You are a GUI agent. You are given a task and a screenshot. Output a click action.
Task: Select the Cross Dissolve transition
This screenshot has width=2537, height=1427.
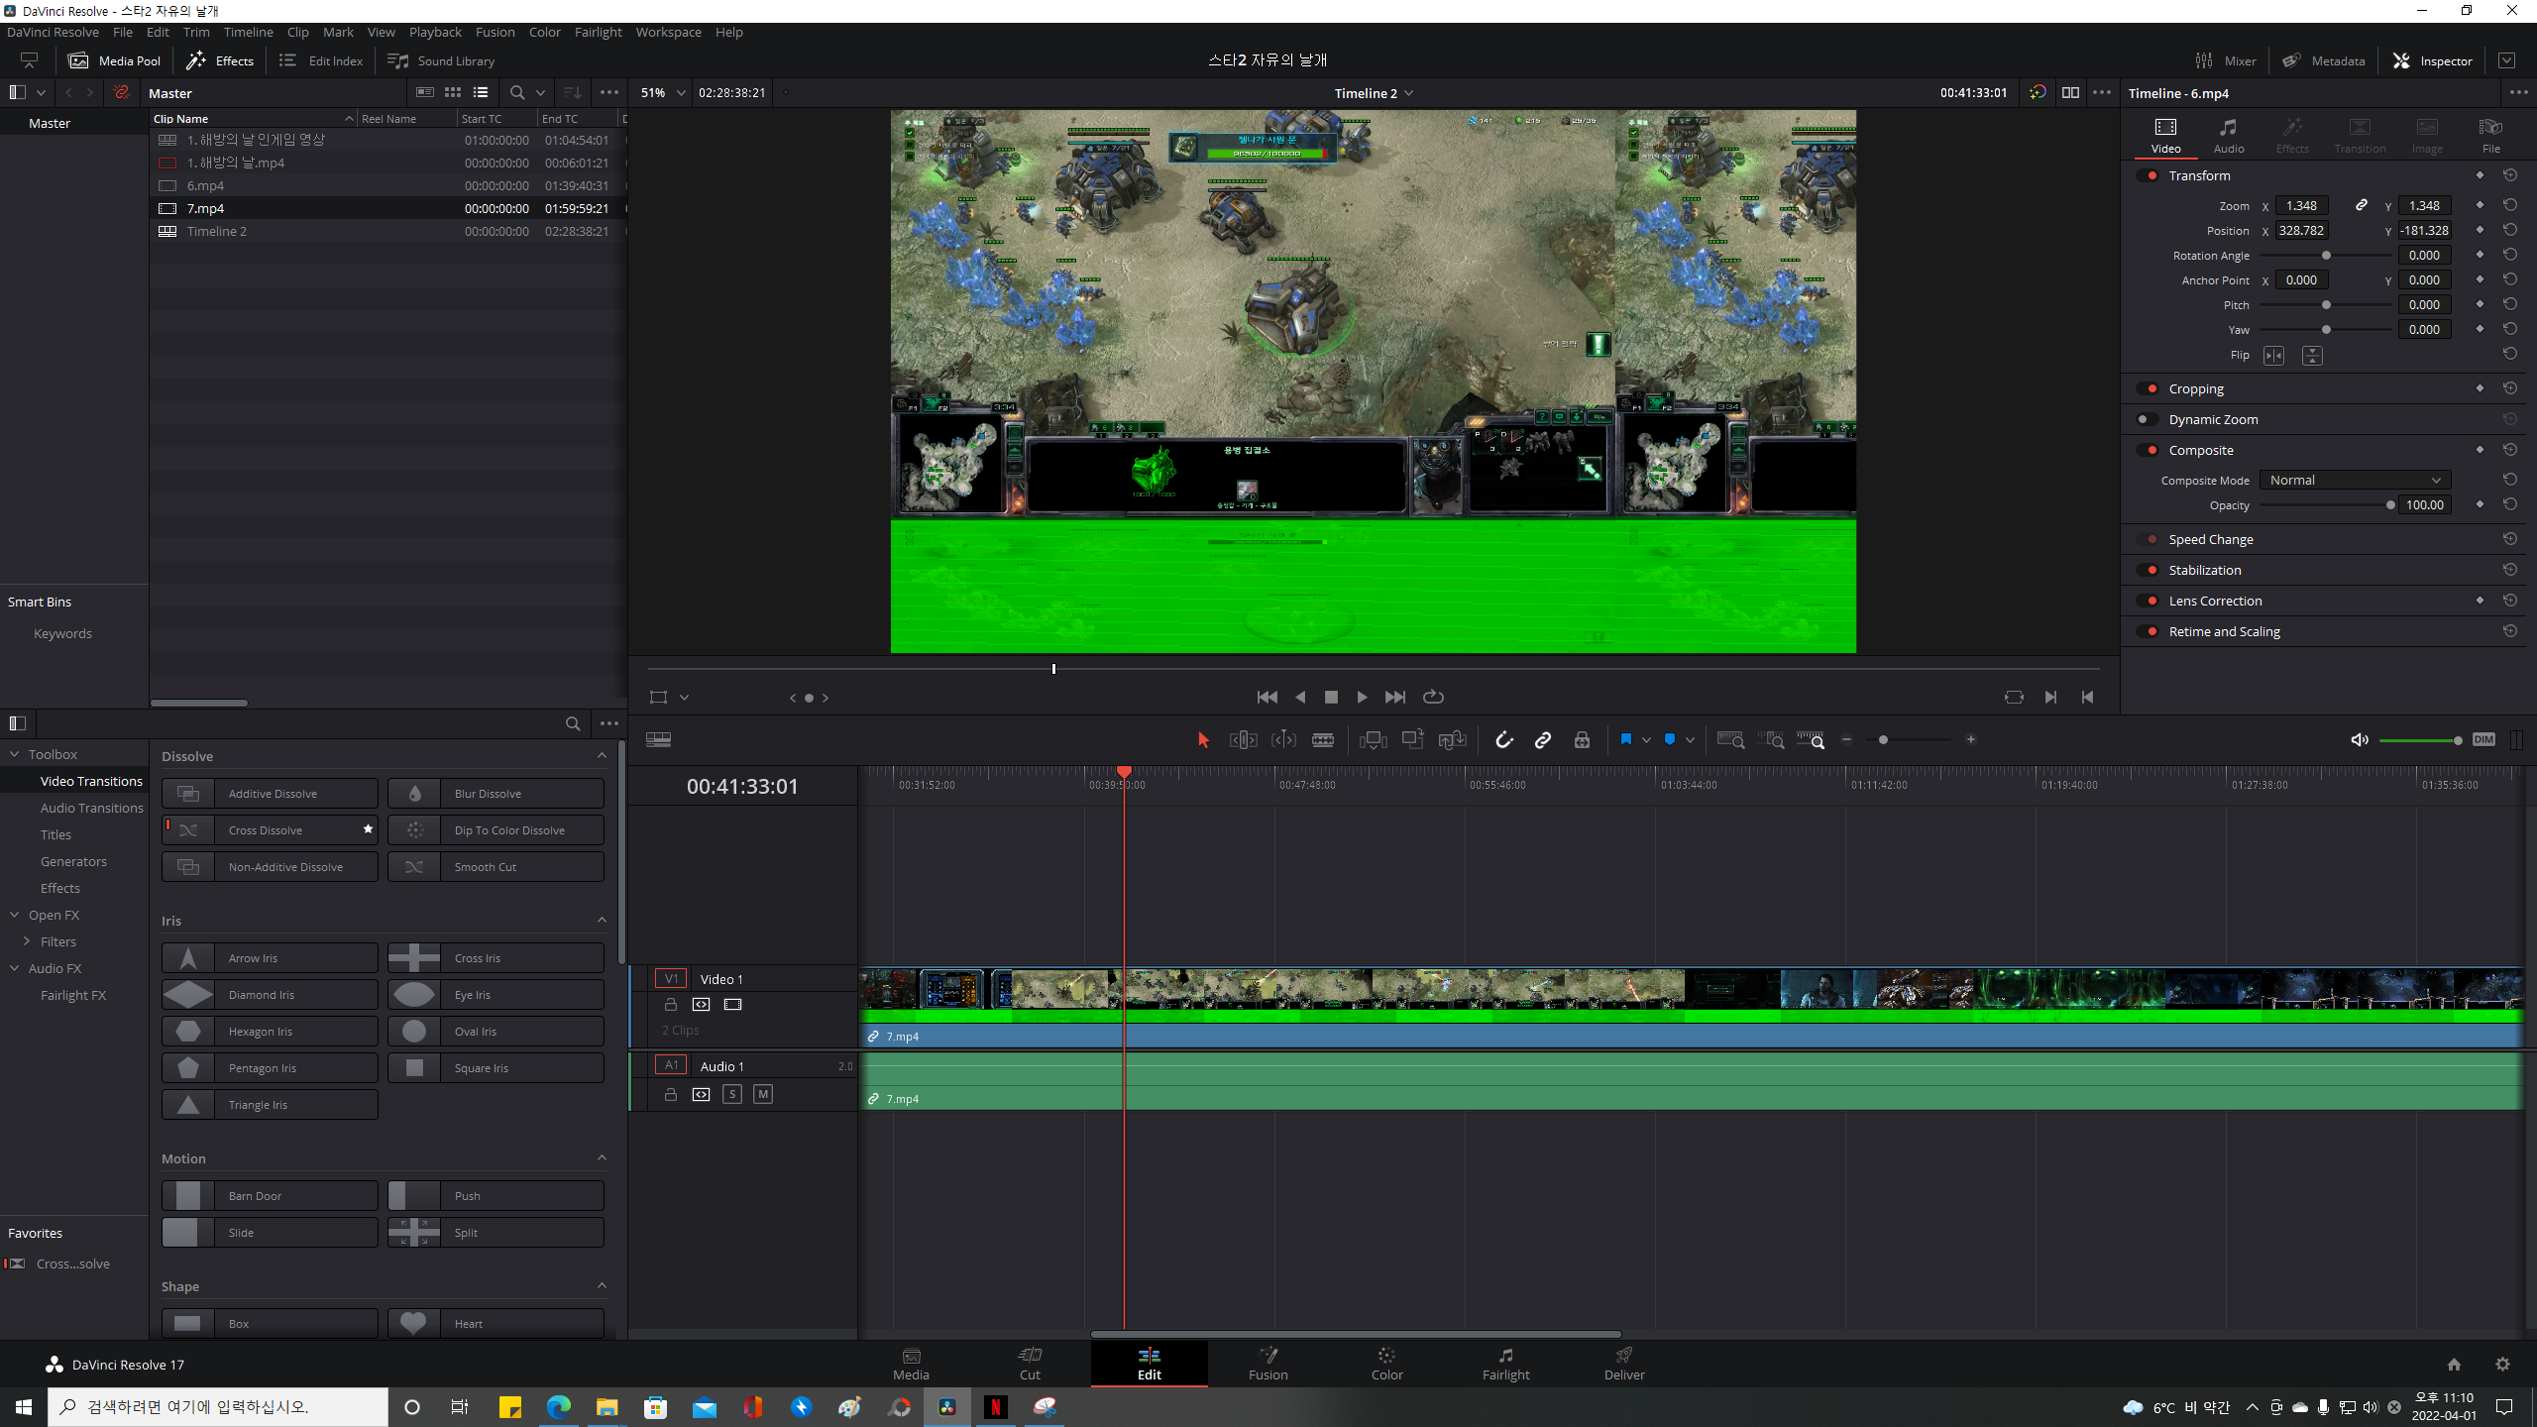tap(269, 830)
